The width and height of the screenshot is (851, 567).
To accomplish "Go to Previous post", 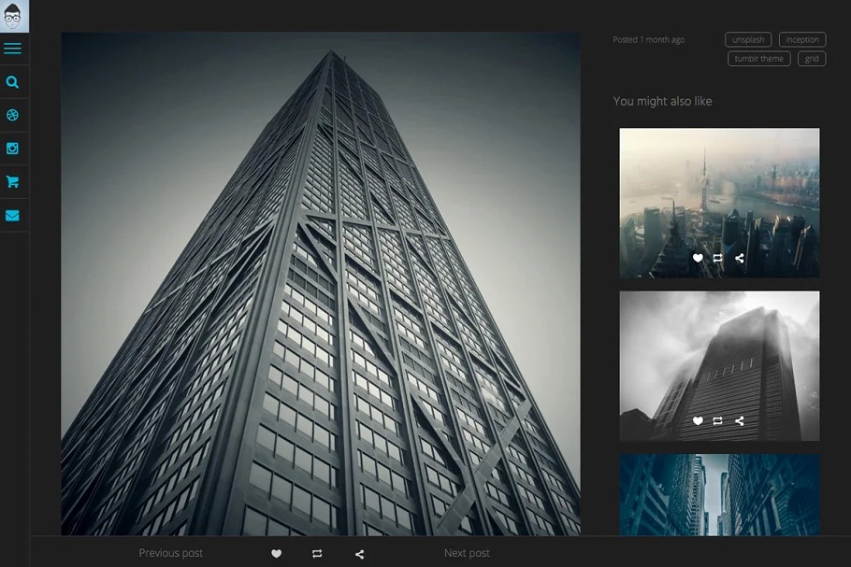I will [x=171, y=553].
